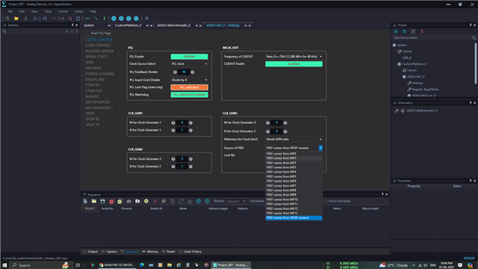Click the open folder icon in Sequence toolbar

[x=94, y=201]
